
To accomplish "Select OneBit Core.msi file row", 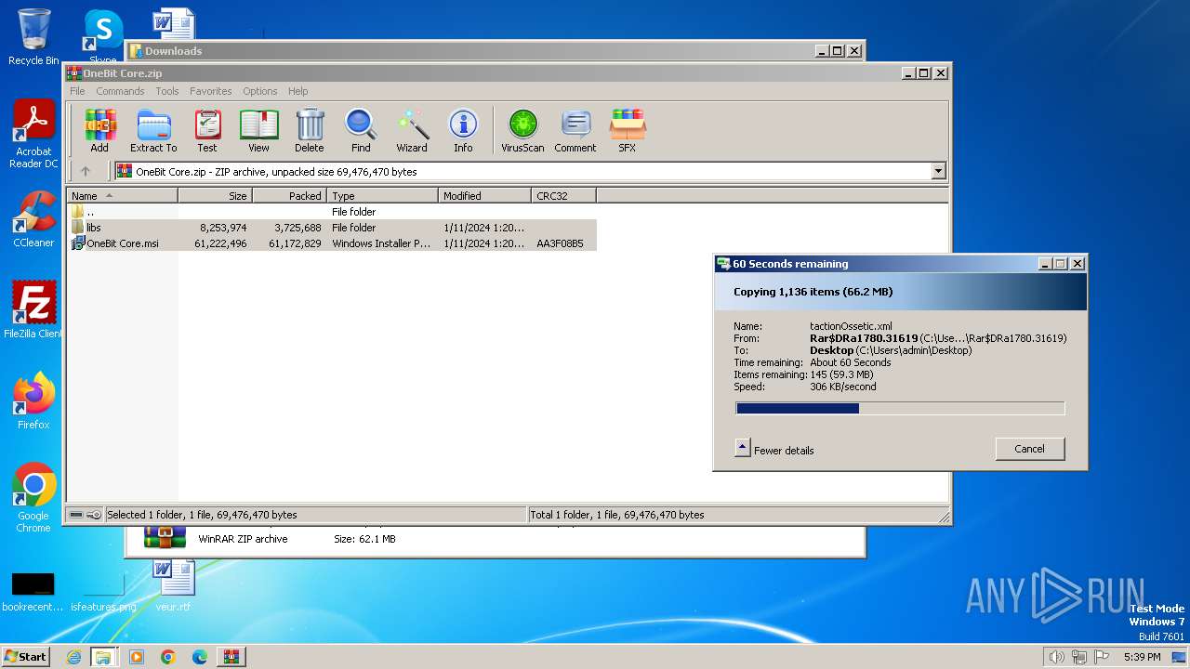I will 332,243.
